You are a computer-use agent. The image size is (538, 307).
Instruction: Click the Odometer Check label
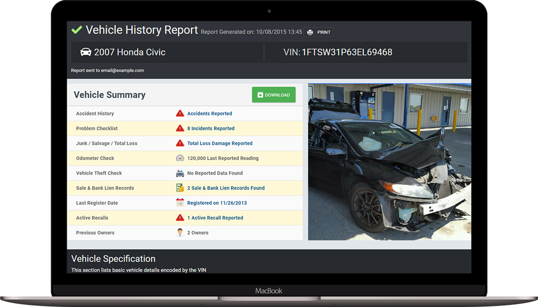[x=95, y=158]
